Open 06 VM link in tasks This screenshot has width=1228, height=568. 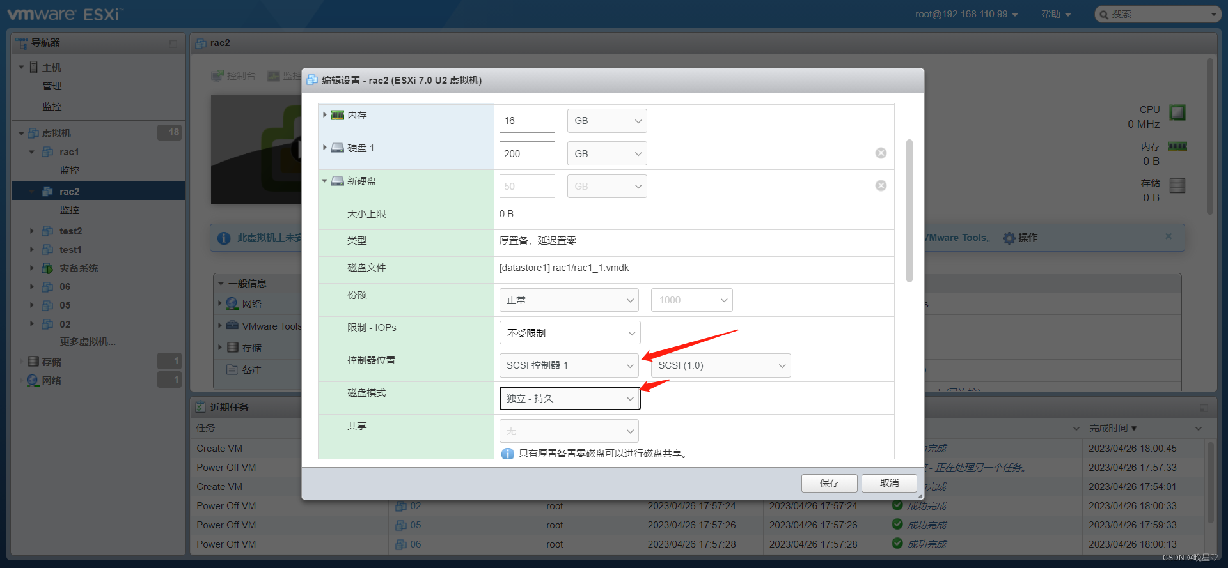pos(416,544)
